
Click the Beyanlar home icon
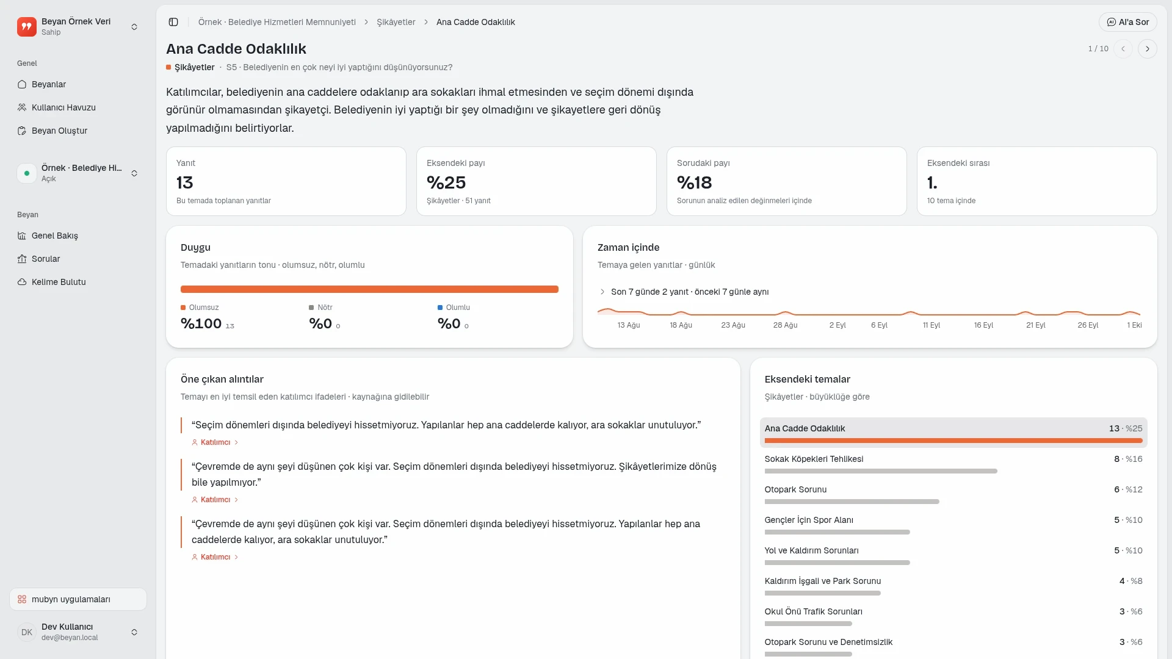click(22, 84)
